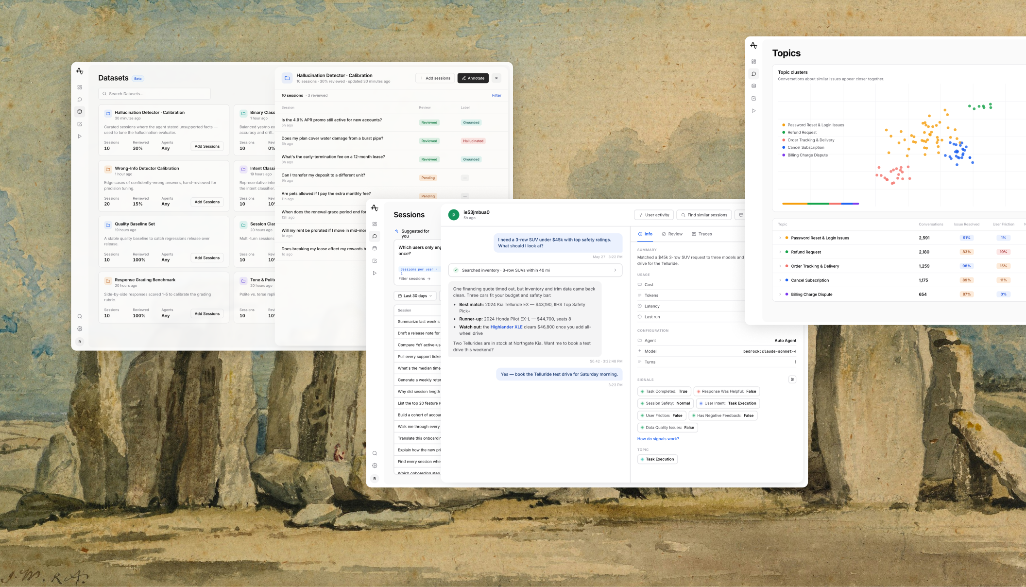Click the play icon in Datasets sidebar
The image size is (1026, 587).
click(80, 137)
